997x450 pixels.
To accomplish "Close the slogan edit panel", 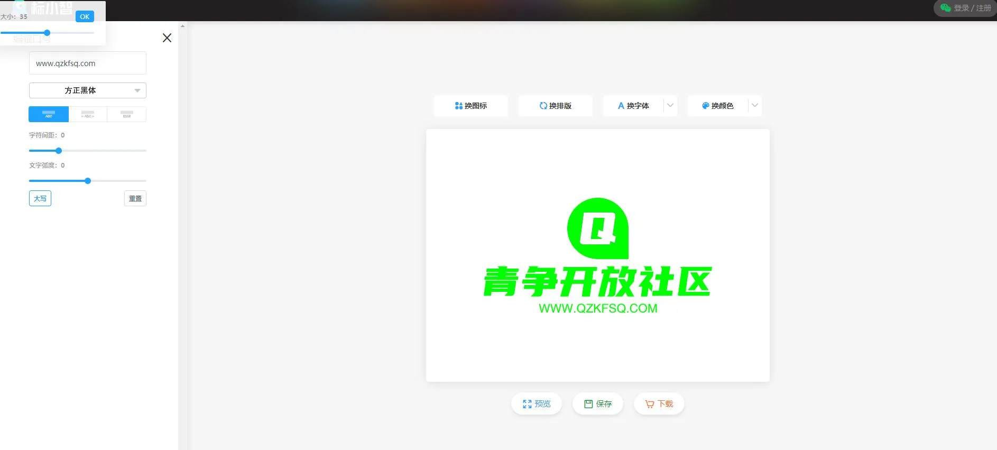I will 167,38.
